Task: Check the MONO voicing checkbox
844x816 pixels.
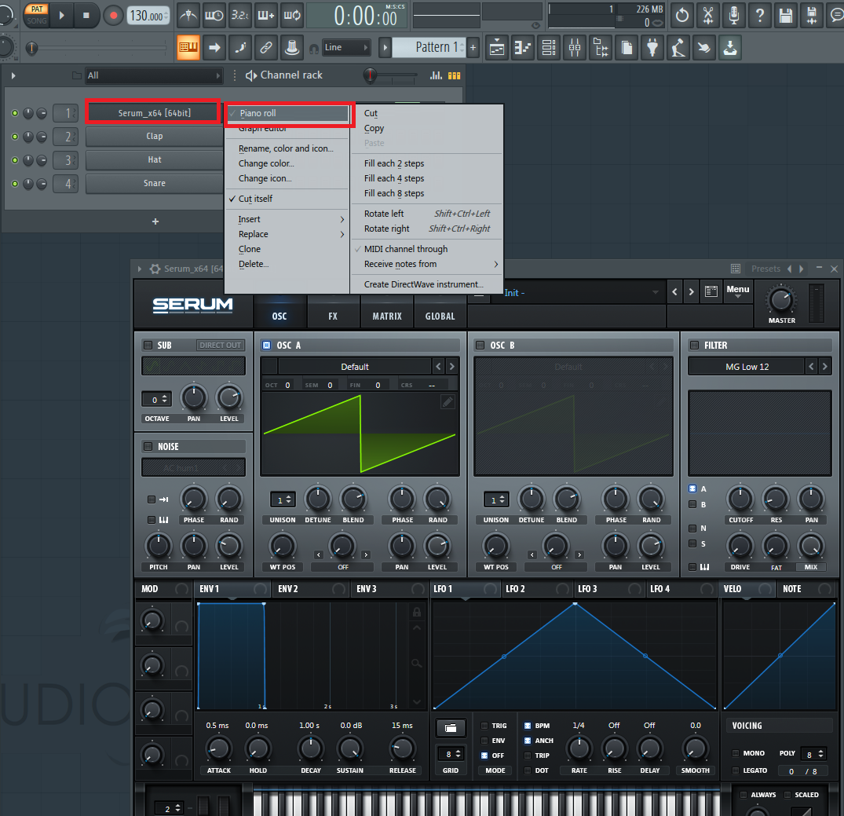Action: click(x=736, y=753)
